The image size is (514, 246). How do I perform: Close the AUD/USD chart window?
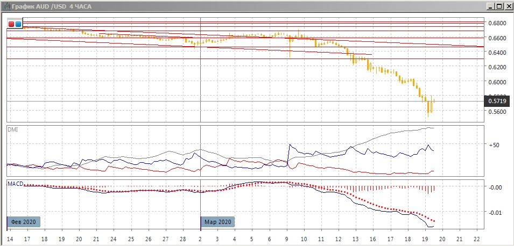tap(508, 6)
